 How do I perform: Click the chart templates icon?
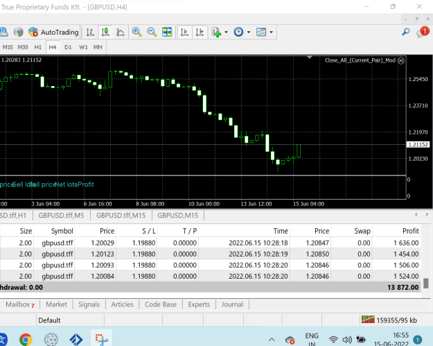[261, 32]
